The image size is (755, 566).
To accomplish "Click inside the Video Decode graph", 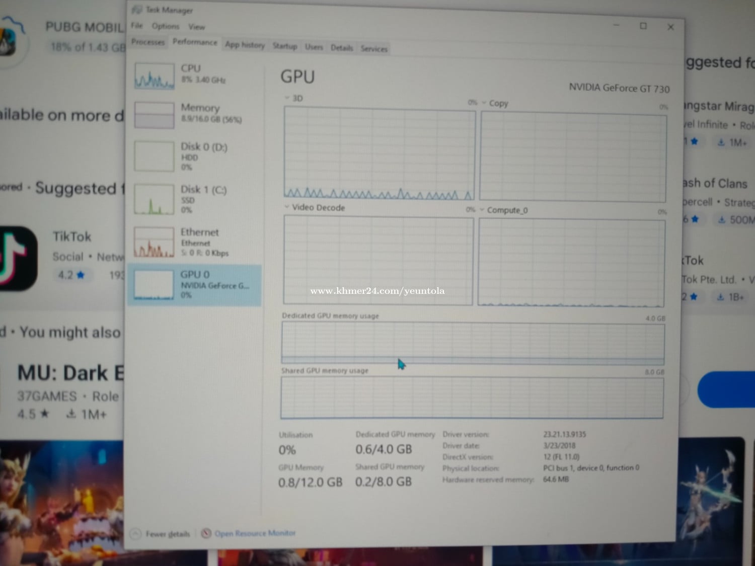I will point(379,261).
